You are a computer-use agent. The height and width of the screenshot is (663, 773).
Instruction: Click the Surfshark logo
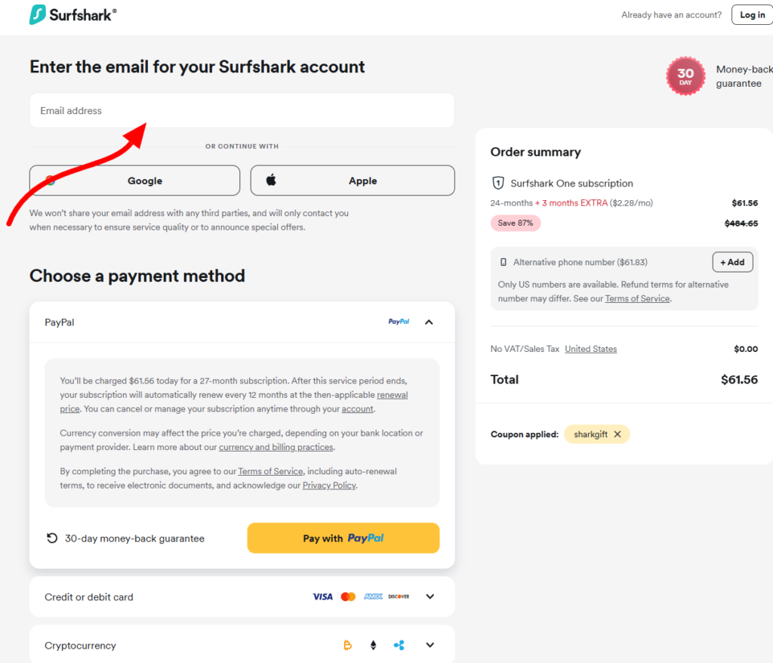[72, 14]
